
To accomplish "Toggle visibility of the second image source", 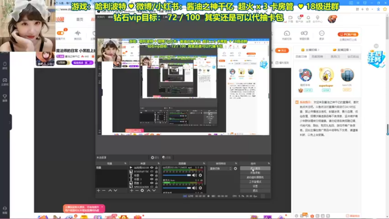I will point(152,171).
